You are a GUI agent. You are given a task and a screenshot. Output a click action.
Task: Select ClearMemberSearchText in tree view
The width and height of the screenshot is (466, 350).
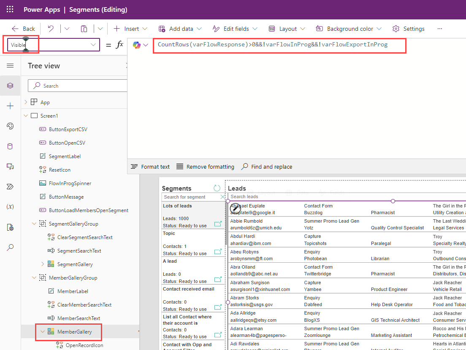coord(84,305)
